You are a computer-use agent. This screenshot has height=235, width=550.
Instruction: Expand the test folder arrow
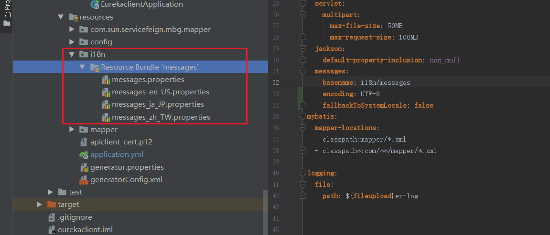click(x=50, y=192)
